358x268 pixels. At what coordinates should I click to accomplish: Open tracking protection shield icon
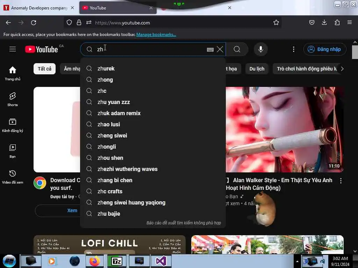[x=69, y=23]
